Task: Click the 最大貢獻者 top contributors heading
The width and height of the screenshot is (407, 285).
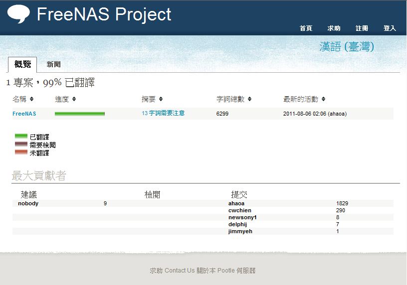Action: 39,175
